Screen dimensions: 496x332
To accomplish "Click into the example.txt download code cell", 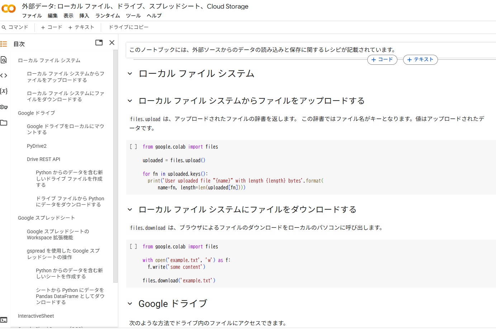I will pos(311,264).
